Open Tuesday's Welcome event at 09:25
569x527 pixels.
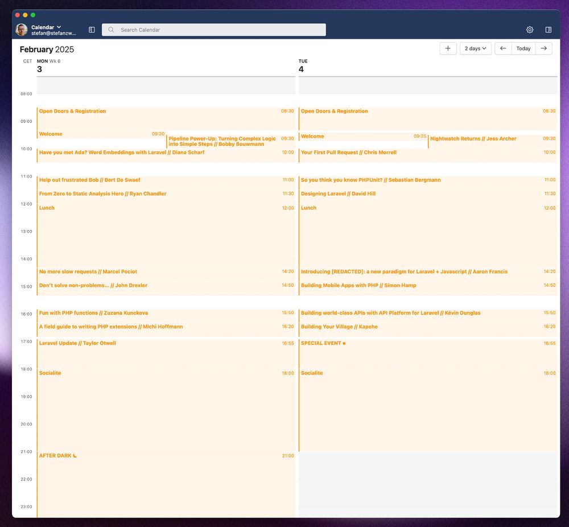(363, 137)
